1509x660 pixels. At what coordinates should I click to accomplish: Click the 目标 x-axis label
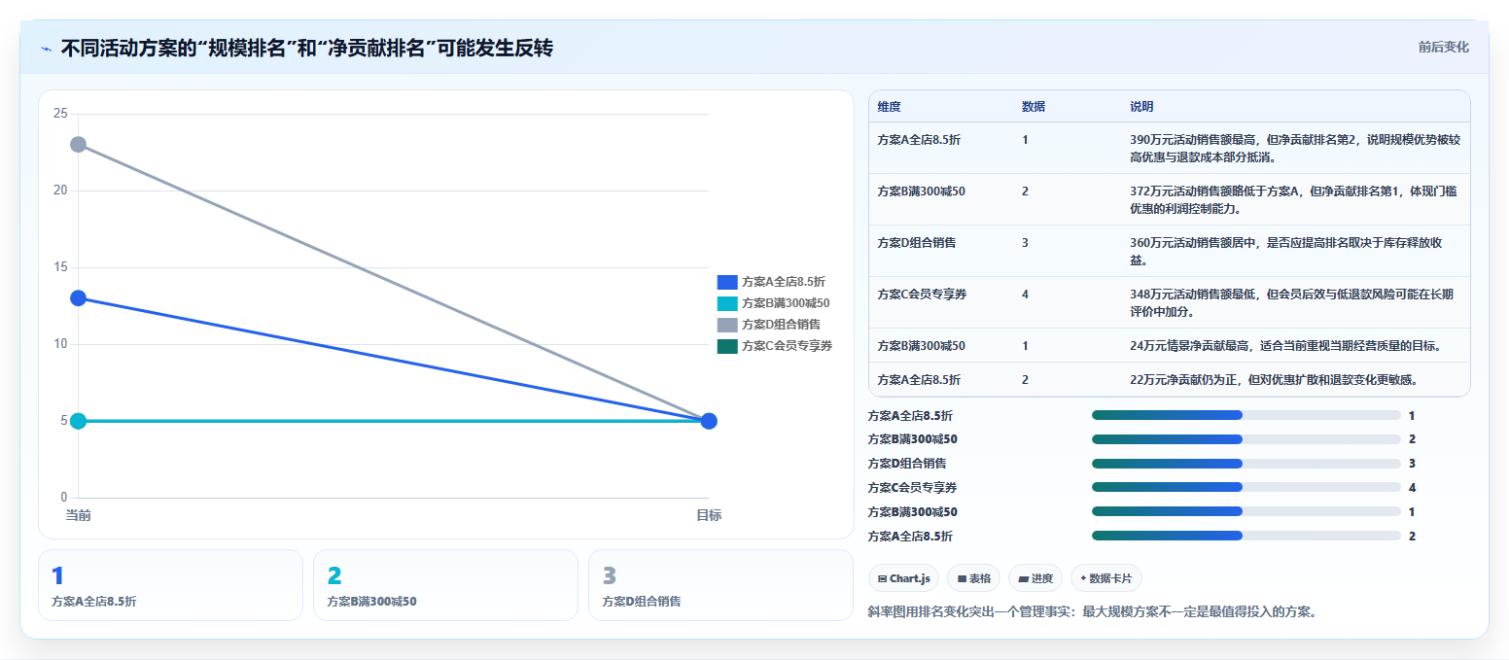[709, 515]
